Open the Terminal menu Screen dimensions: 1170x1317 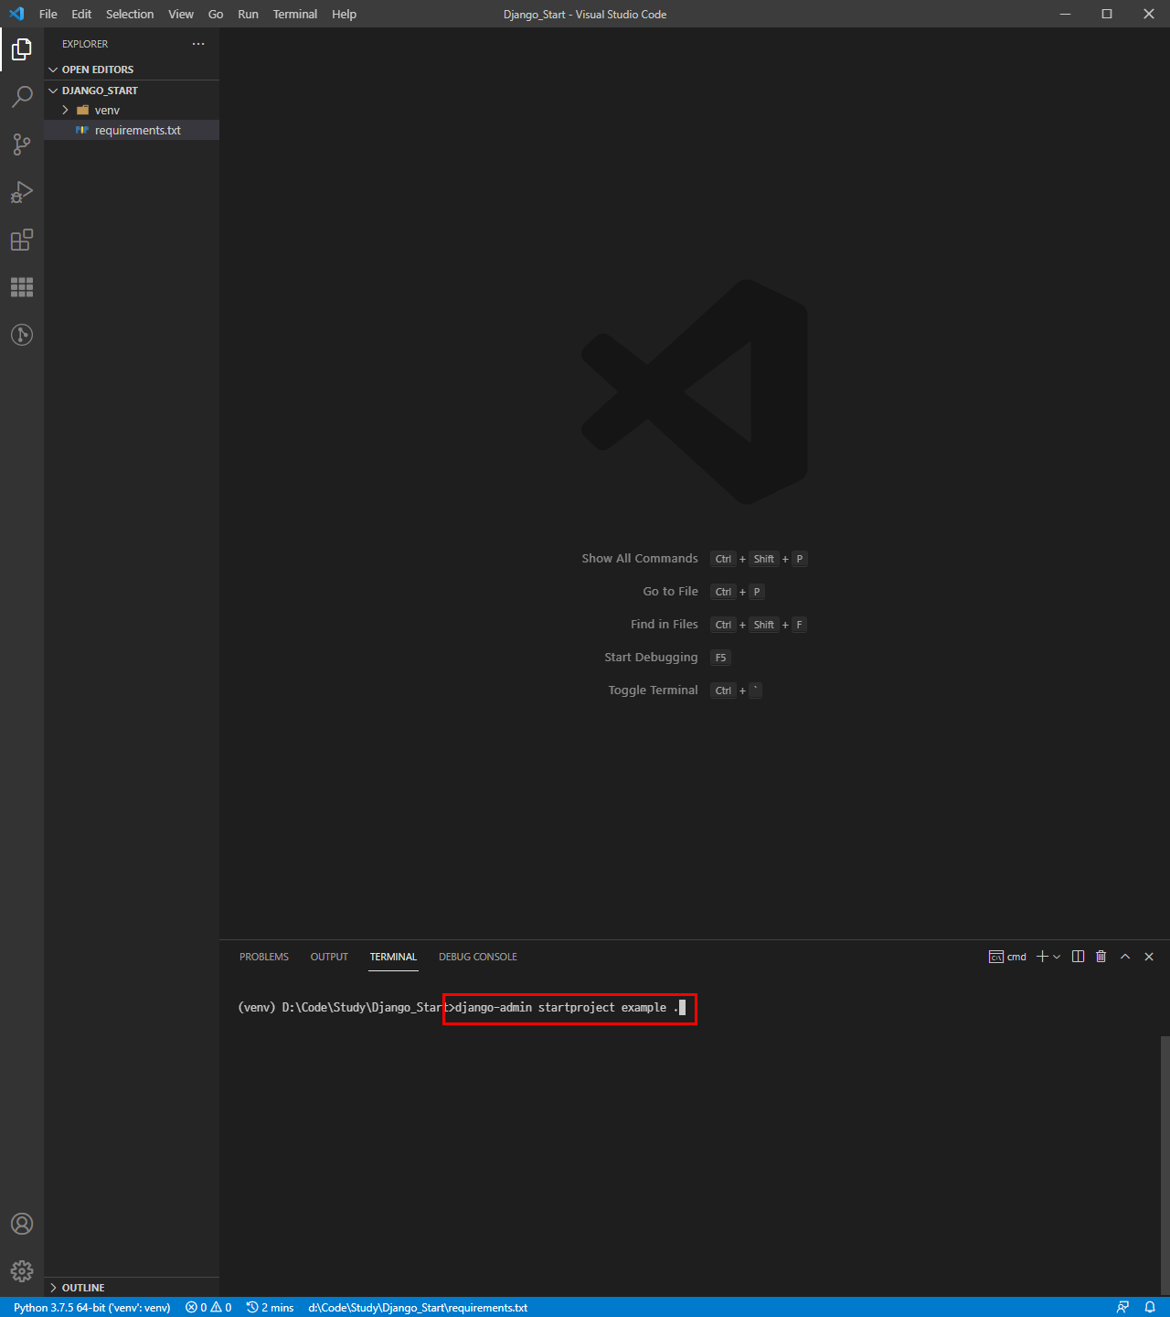coord(295,14)
